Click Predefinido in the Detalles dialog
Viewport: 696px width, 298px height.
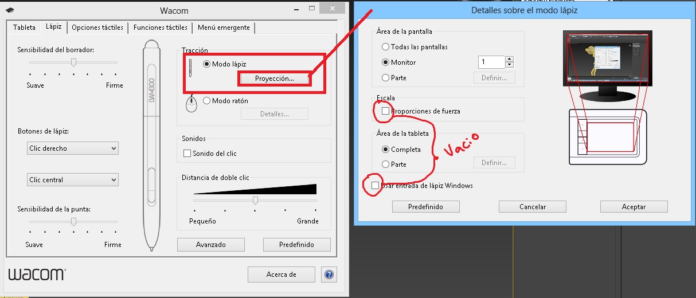(x=425, y=207)
